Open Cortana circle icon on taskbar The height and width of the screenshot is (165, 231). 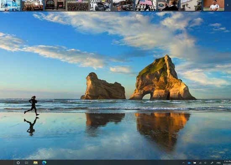coord(18,162)
